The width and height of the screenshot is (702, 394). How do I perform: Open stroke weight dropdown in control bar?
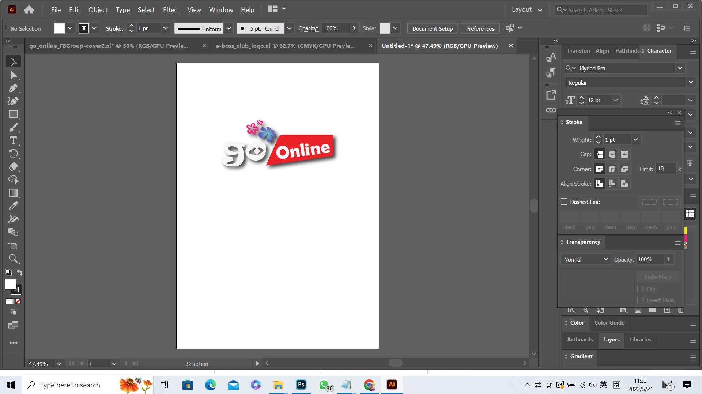(x=165, y=28)
